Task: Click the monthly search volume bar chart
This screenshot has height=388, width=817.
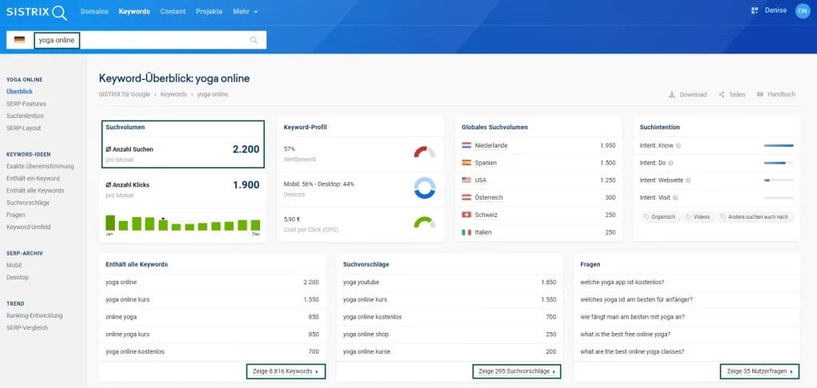Action: [x=183, y=224]
